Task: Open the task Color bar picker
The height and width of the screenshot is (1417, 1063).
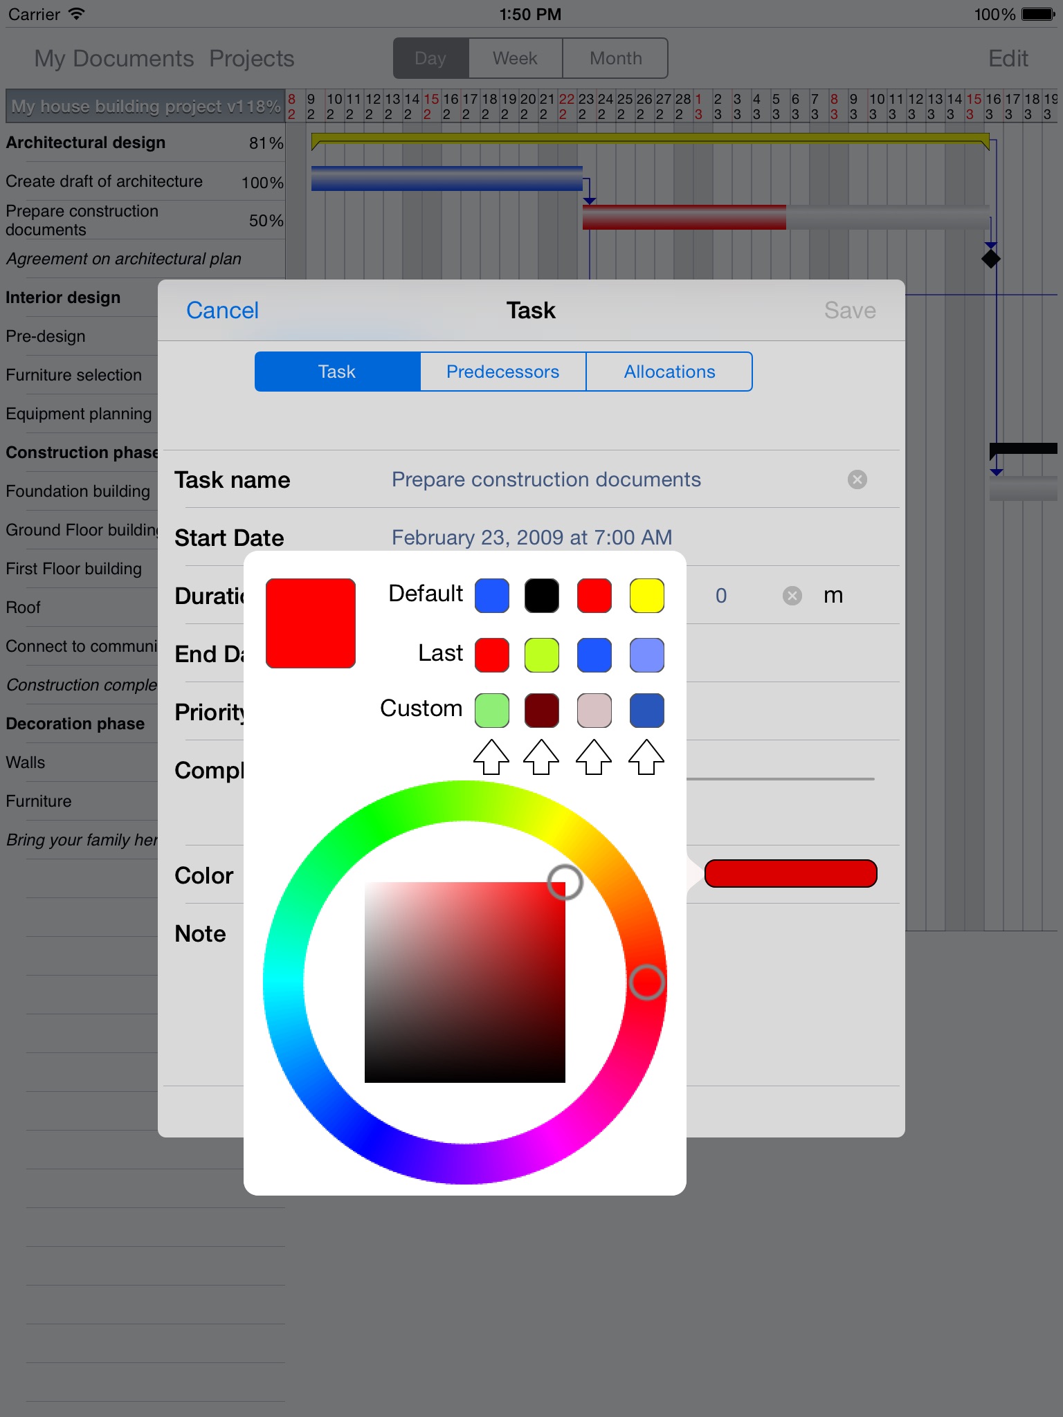Action: [790, 873]
